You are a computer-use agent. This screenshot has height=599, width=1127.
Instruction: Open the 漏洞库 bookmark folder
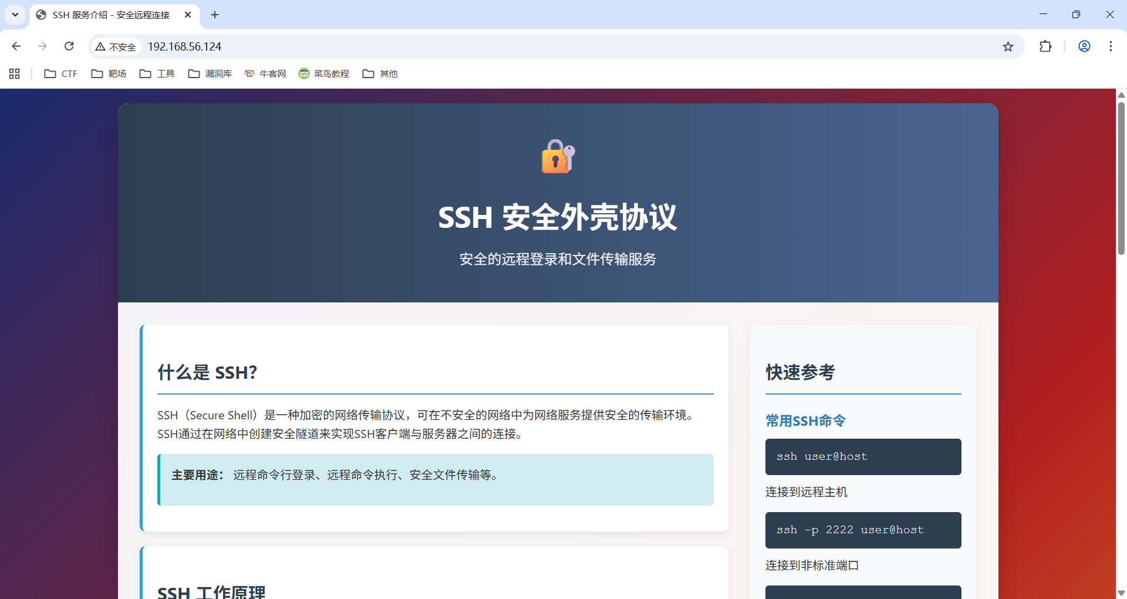[x=210, y=73]
